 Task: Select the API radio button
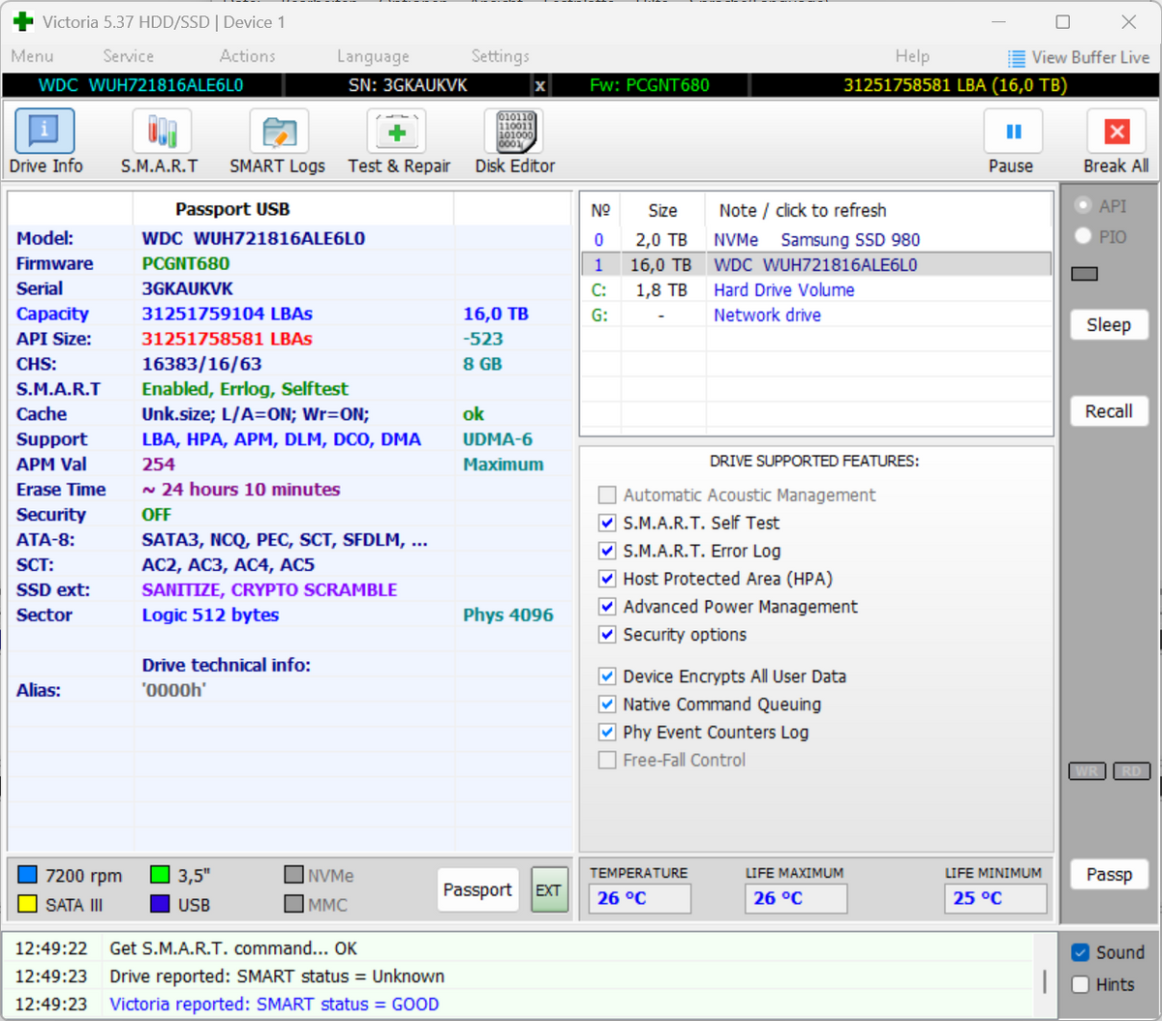(1083, 206)
